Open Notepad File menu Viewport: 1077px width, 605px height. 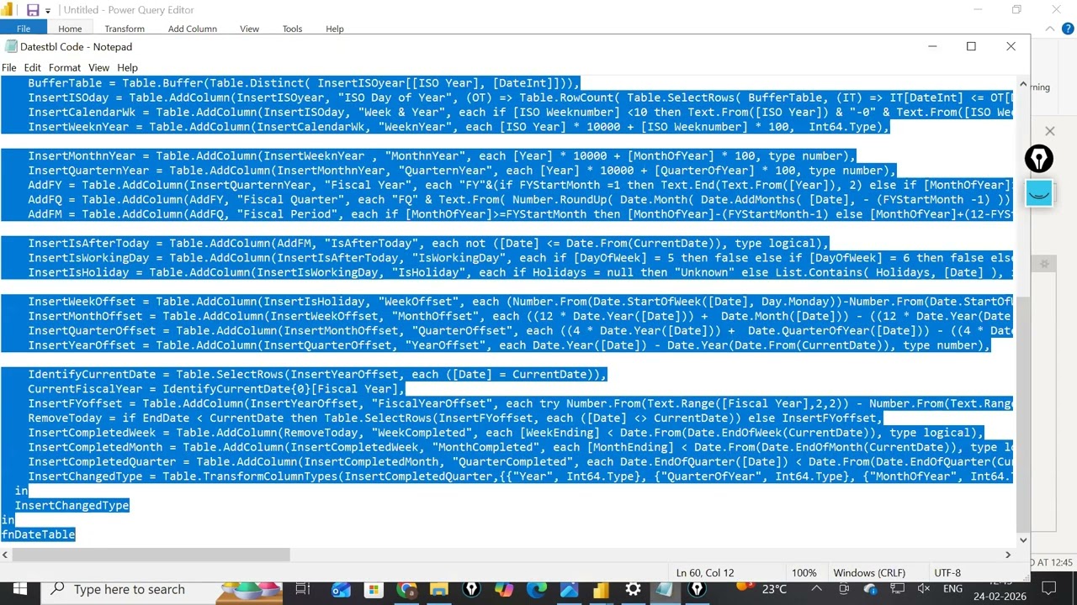pyautogui.click(x=8, y=67)
